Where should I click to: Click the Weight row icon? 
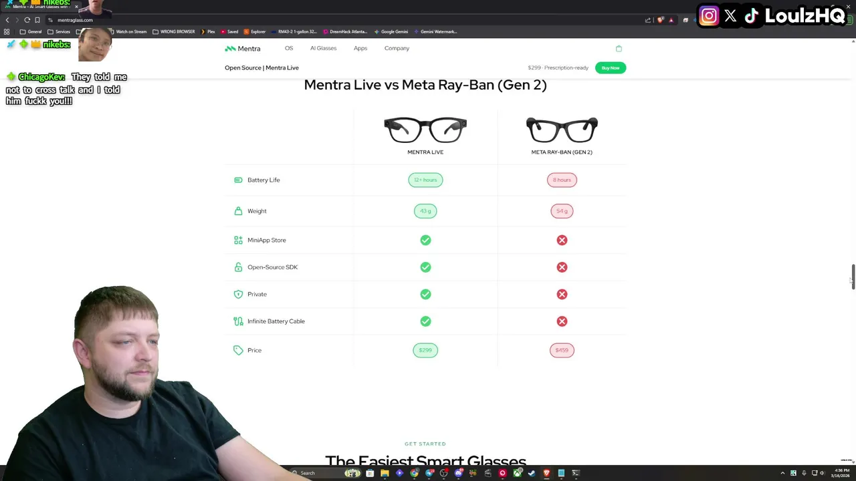pyautogui.click(x=238, y=210)
